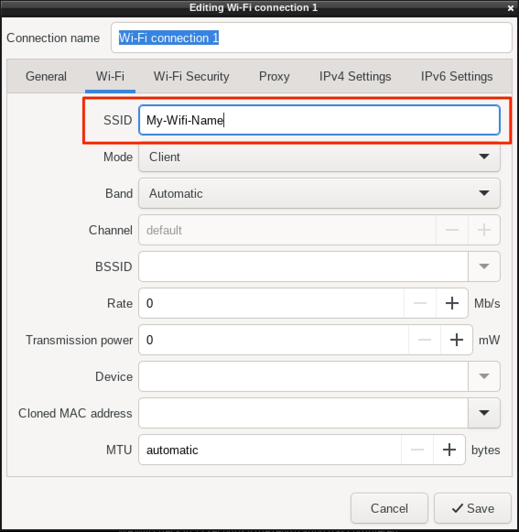The image size is (519, 532).
Task: Click the minus icon next to MTU
Action: tap(417, 450)
